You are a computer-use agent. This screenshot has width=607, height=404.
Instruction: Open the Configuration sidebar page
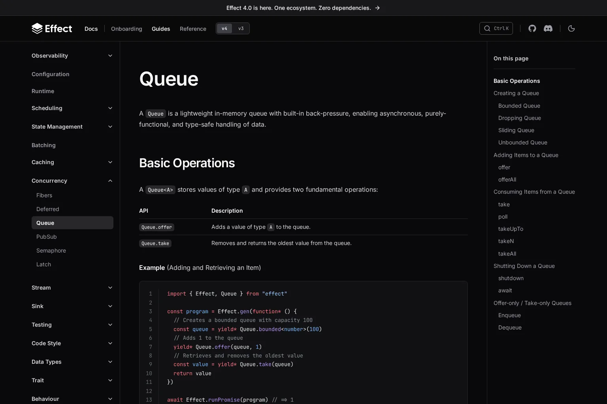[x=51, y=74]
